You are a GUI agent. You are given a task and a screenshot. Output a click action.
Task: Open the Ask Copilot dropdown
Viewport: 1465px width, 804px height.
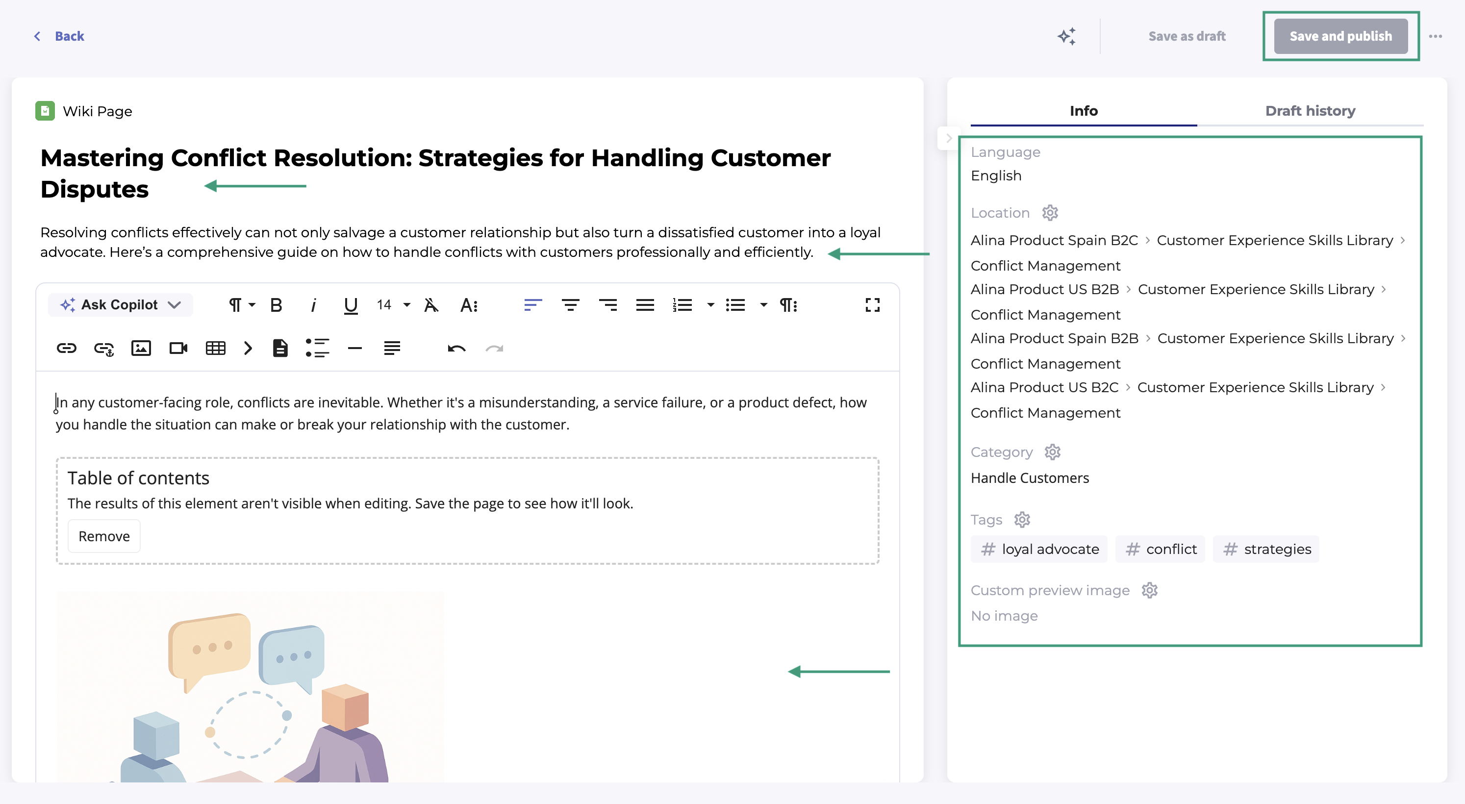121,305
